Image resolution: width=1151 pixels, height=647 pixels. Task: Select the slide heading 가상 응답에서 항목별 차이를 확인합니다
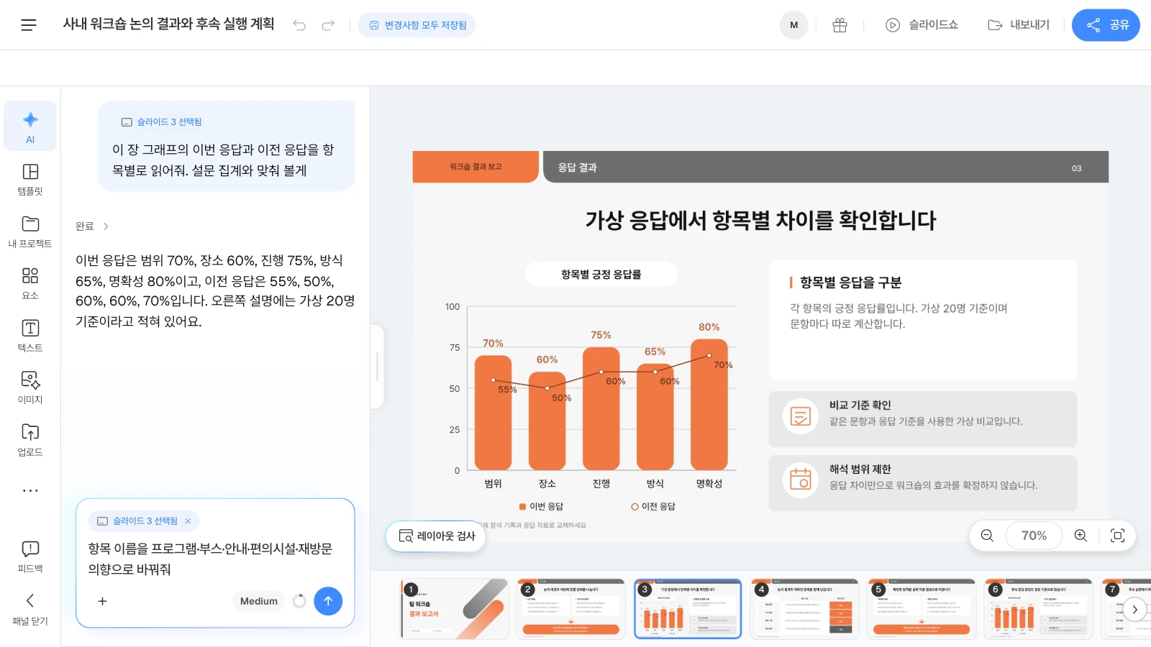pyautogui.click(x=760, y=220)
